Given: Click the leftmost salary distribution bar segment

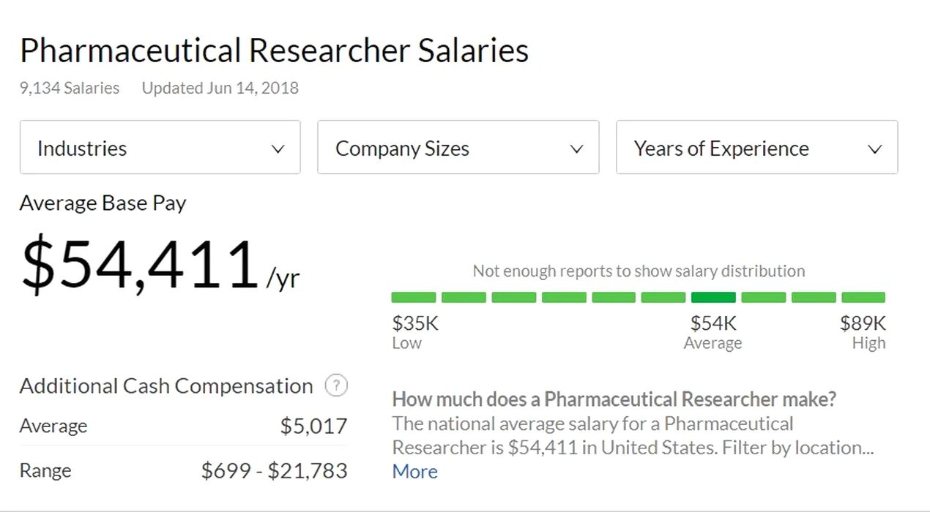Looking at the screenshot, I should [414, 298].
